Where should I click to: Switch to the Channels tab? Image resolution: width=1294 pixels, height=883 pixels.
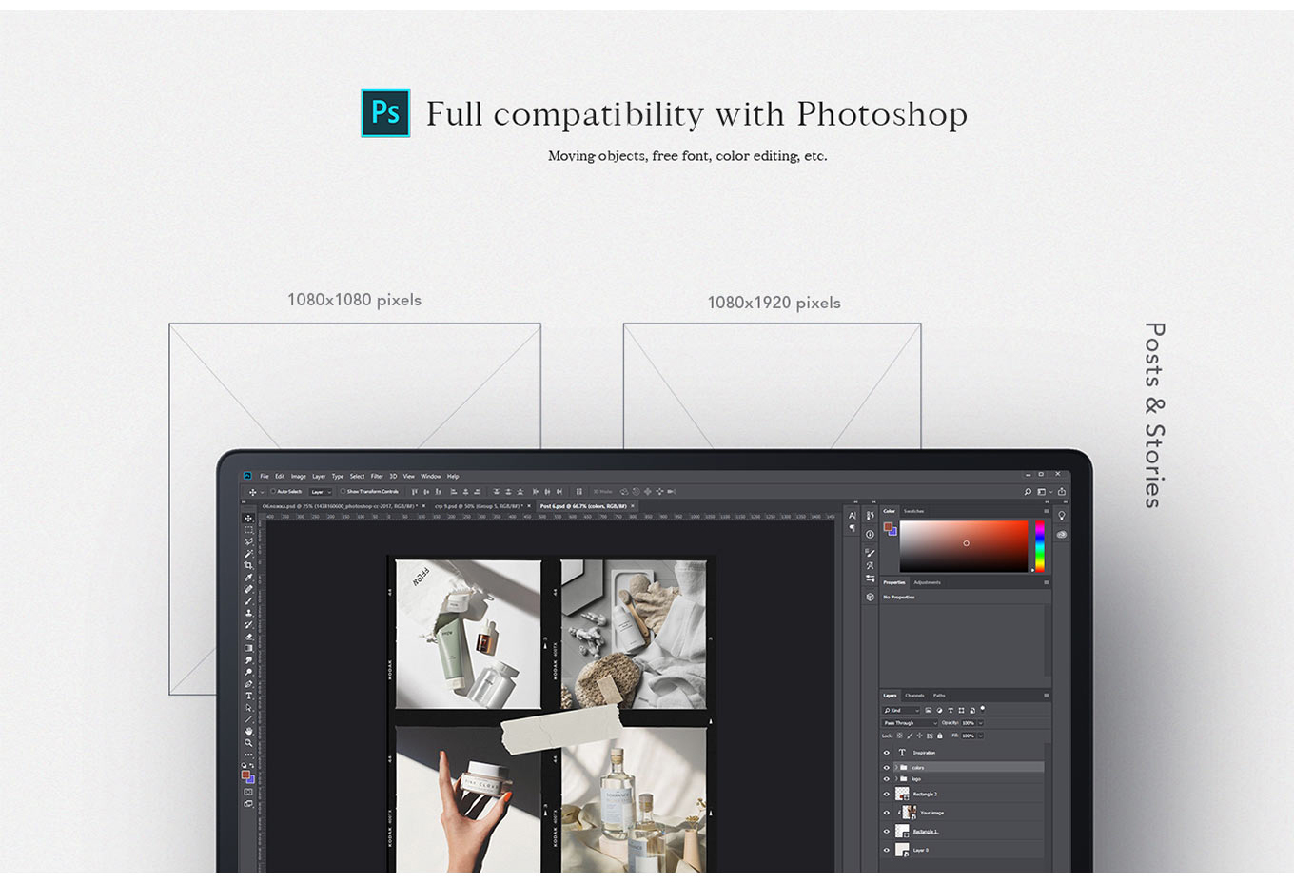[914, 696]
